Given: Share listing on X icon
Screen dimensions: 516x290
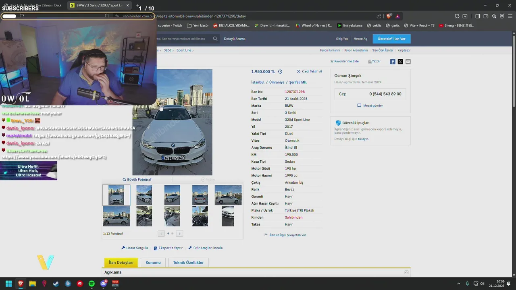Looking at the screenshot, I should pos(400,62).
